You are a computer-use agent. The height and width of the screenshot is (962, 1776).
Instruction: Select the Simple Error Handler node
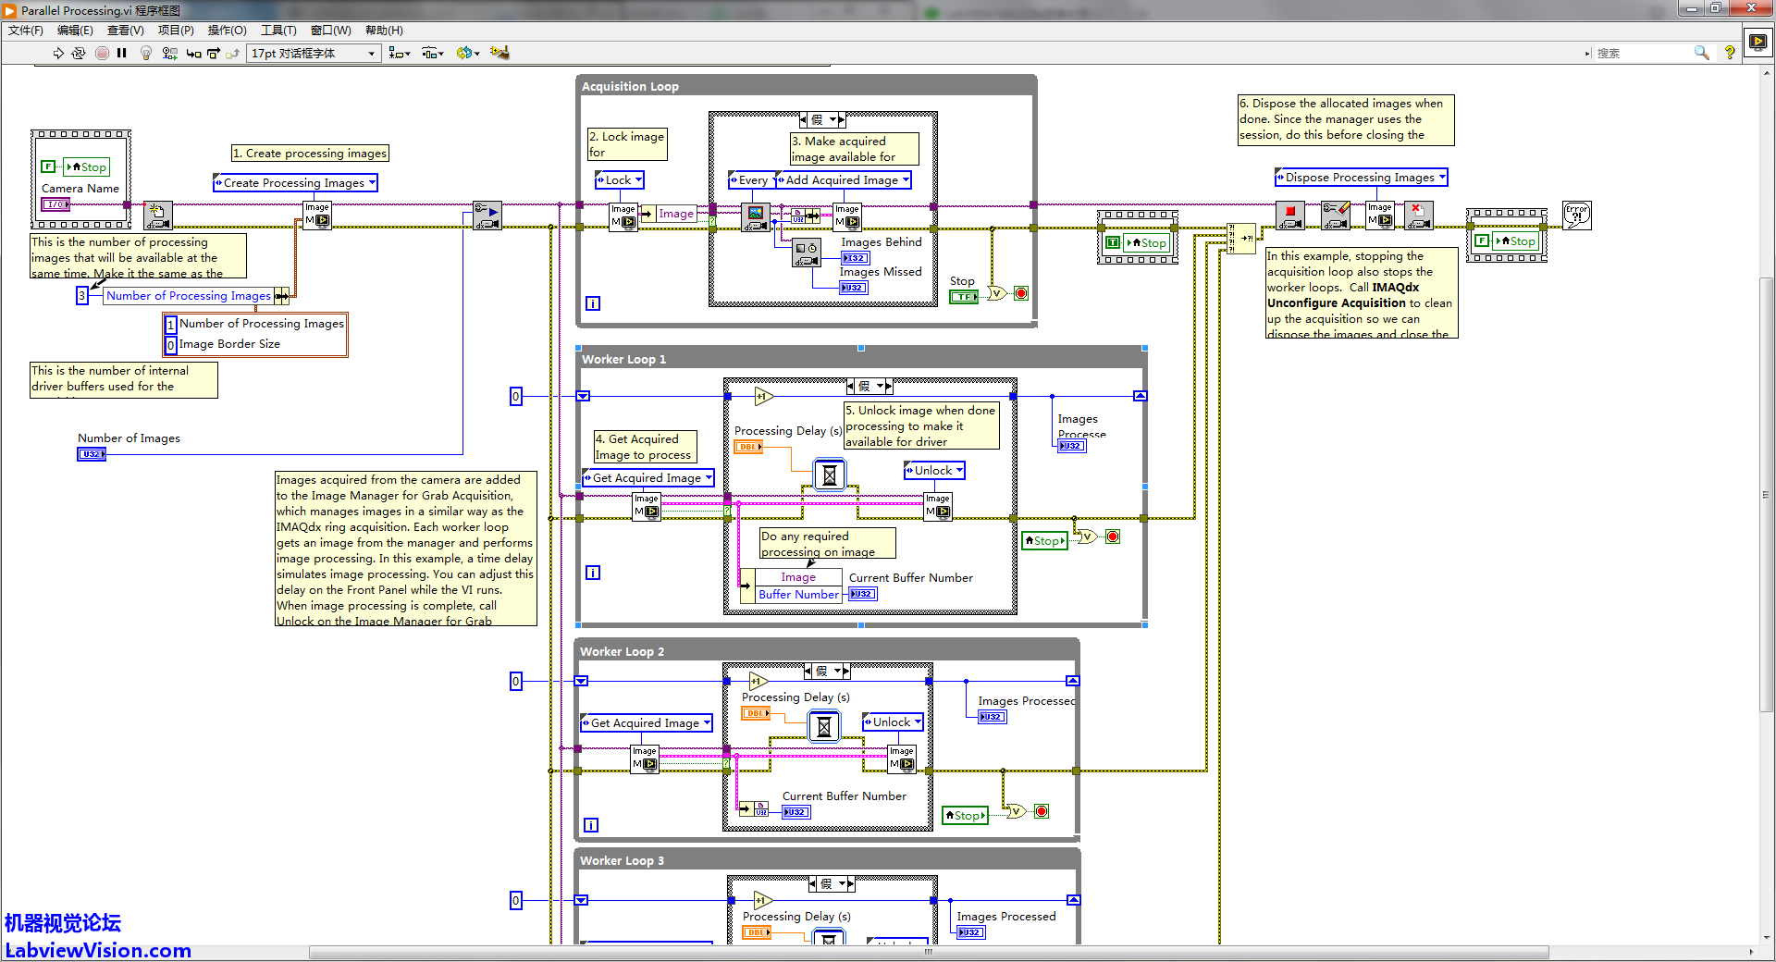pos(1576,215)
